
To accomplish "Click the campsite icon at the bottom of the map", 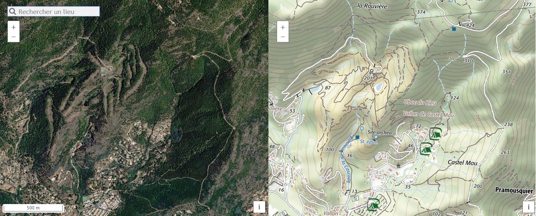I will (x=374, y=204).
